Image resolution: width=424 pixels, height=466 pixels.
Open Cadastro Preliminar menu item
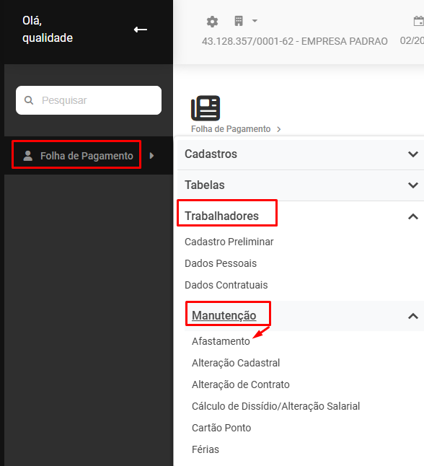(x=229, y=242)
